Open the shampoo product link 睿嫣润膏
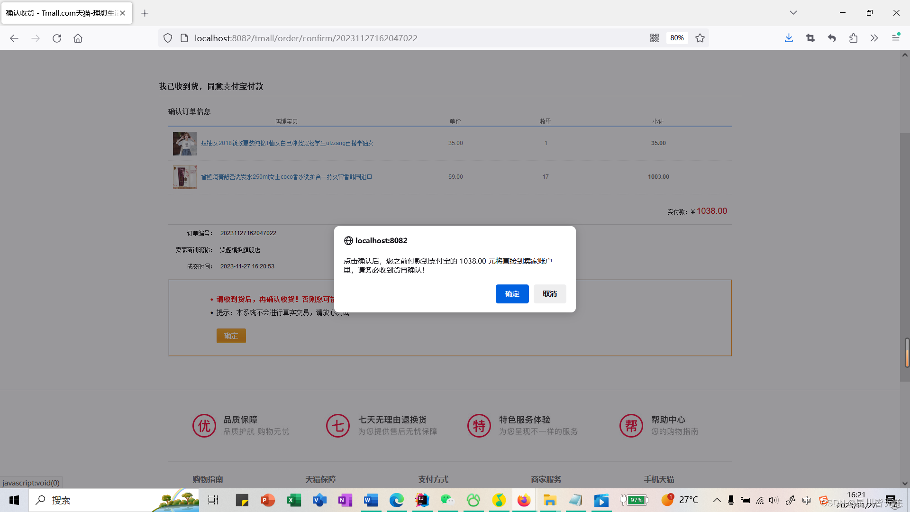Screen dimensions: 910x512 click(286, 177)
